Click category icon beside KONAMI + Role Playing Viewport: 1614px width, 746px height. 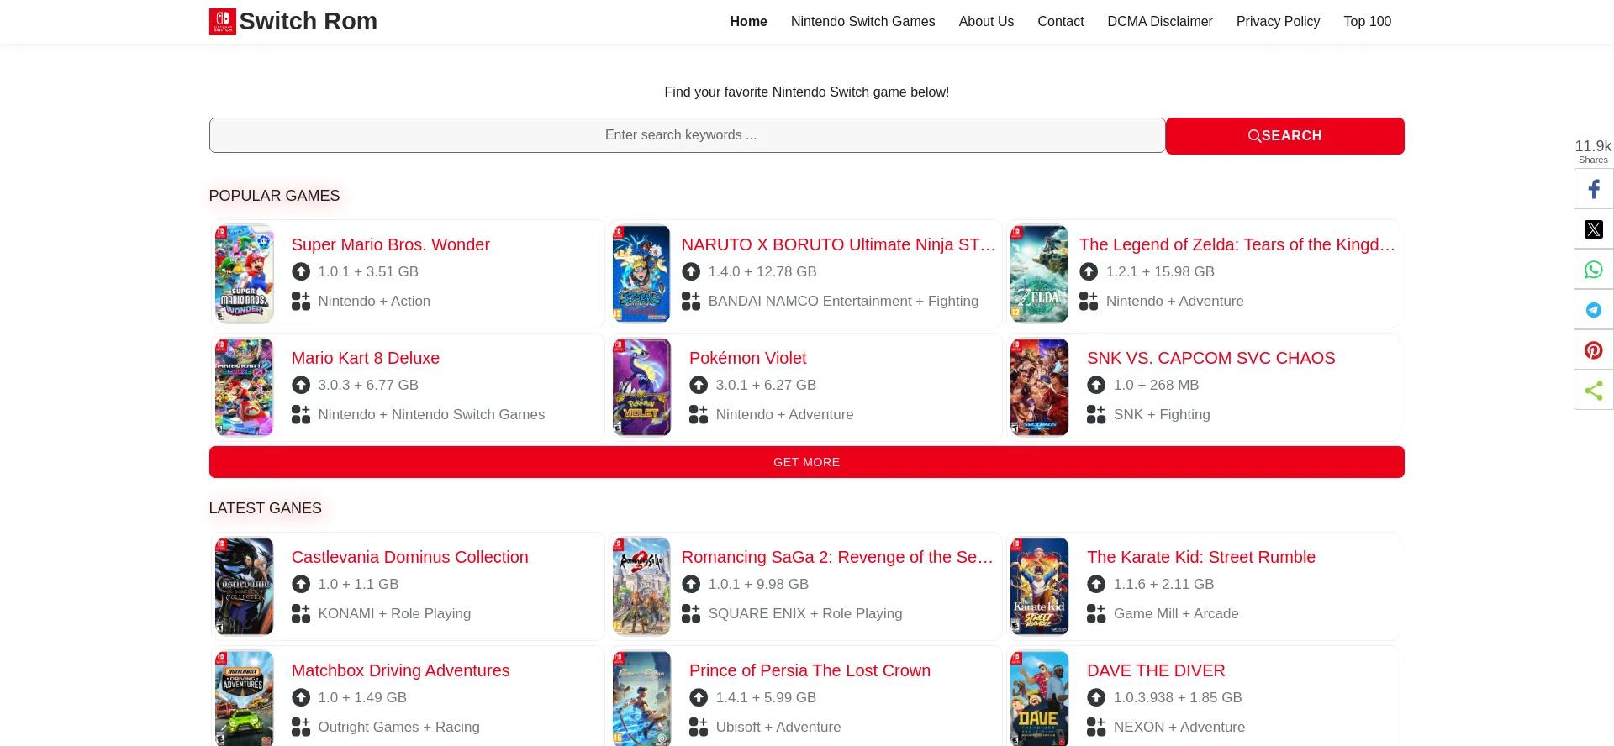pos(301,613)
